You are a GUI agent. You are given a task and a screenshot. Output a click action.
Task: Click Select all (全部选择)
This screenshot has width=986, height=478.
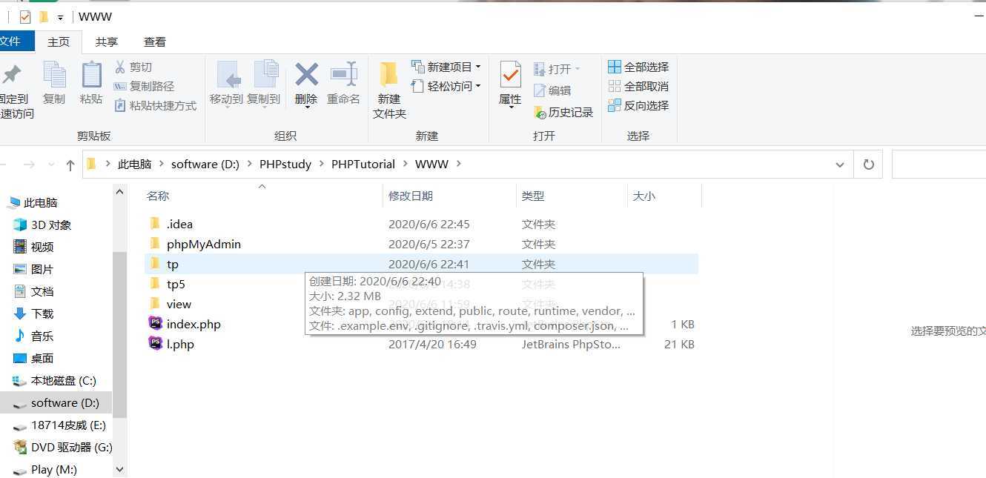[638, 67]
